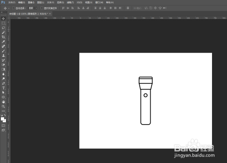This screenshot has width=227, height=163.
Task: Select the Eyedropper tool
Action: [x=3, y=42]
